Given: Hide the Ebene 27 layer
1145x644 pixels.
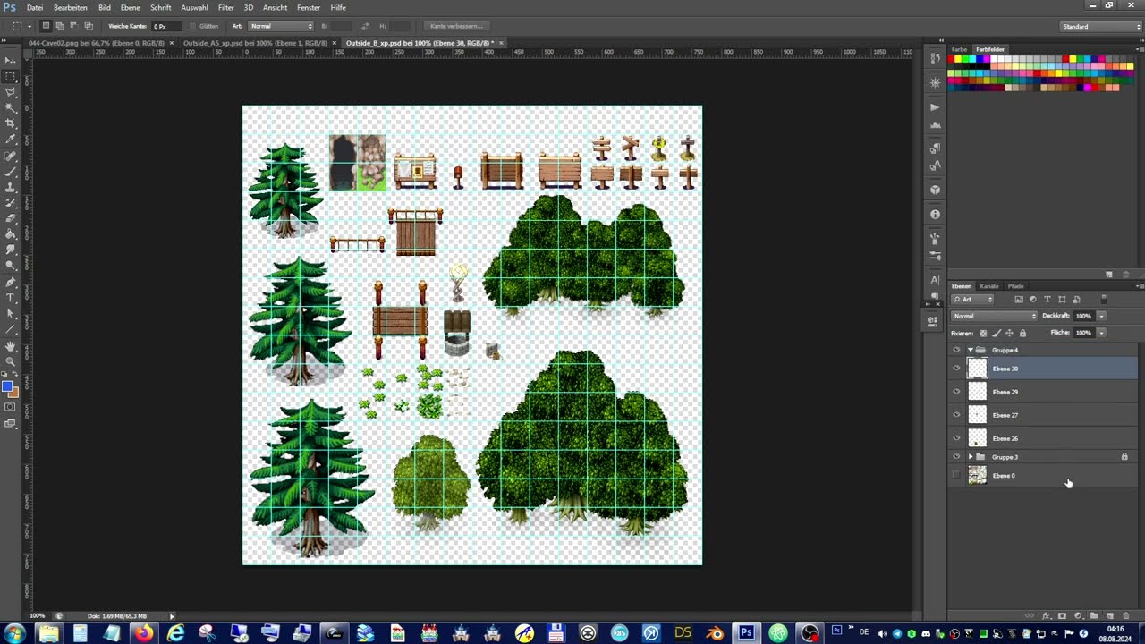Looking at the screenshot, I should coord(956,415).
